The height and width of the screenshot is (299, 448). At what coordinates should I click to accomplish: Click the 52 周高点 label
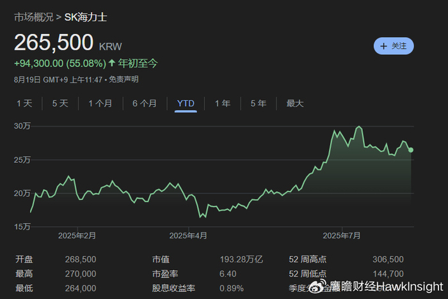point(307,259)
